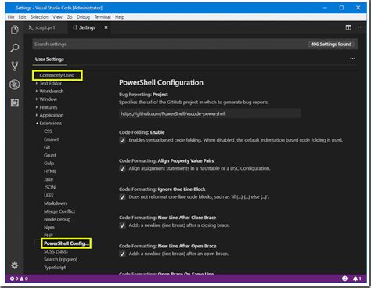Select PowerShell Config... in settings tree
Viewport: 371px width, 288px height.
(67, 243)
